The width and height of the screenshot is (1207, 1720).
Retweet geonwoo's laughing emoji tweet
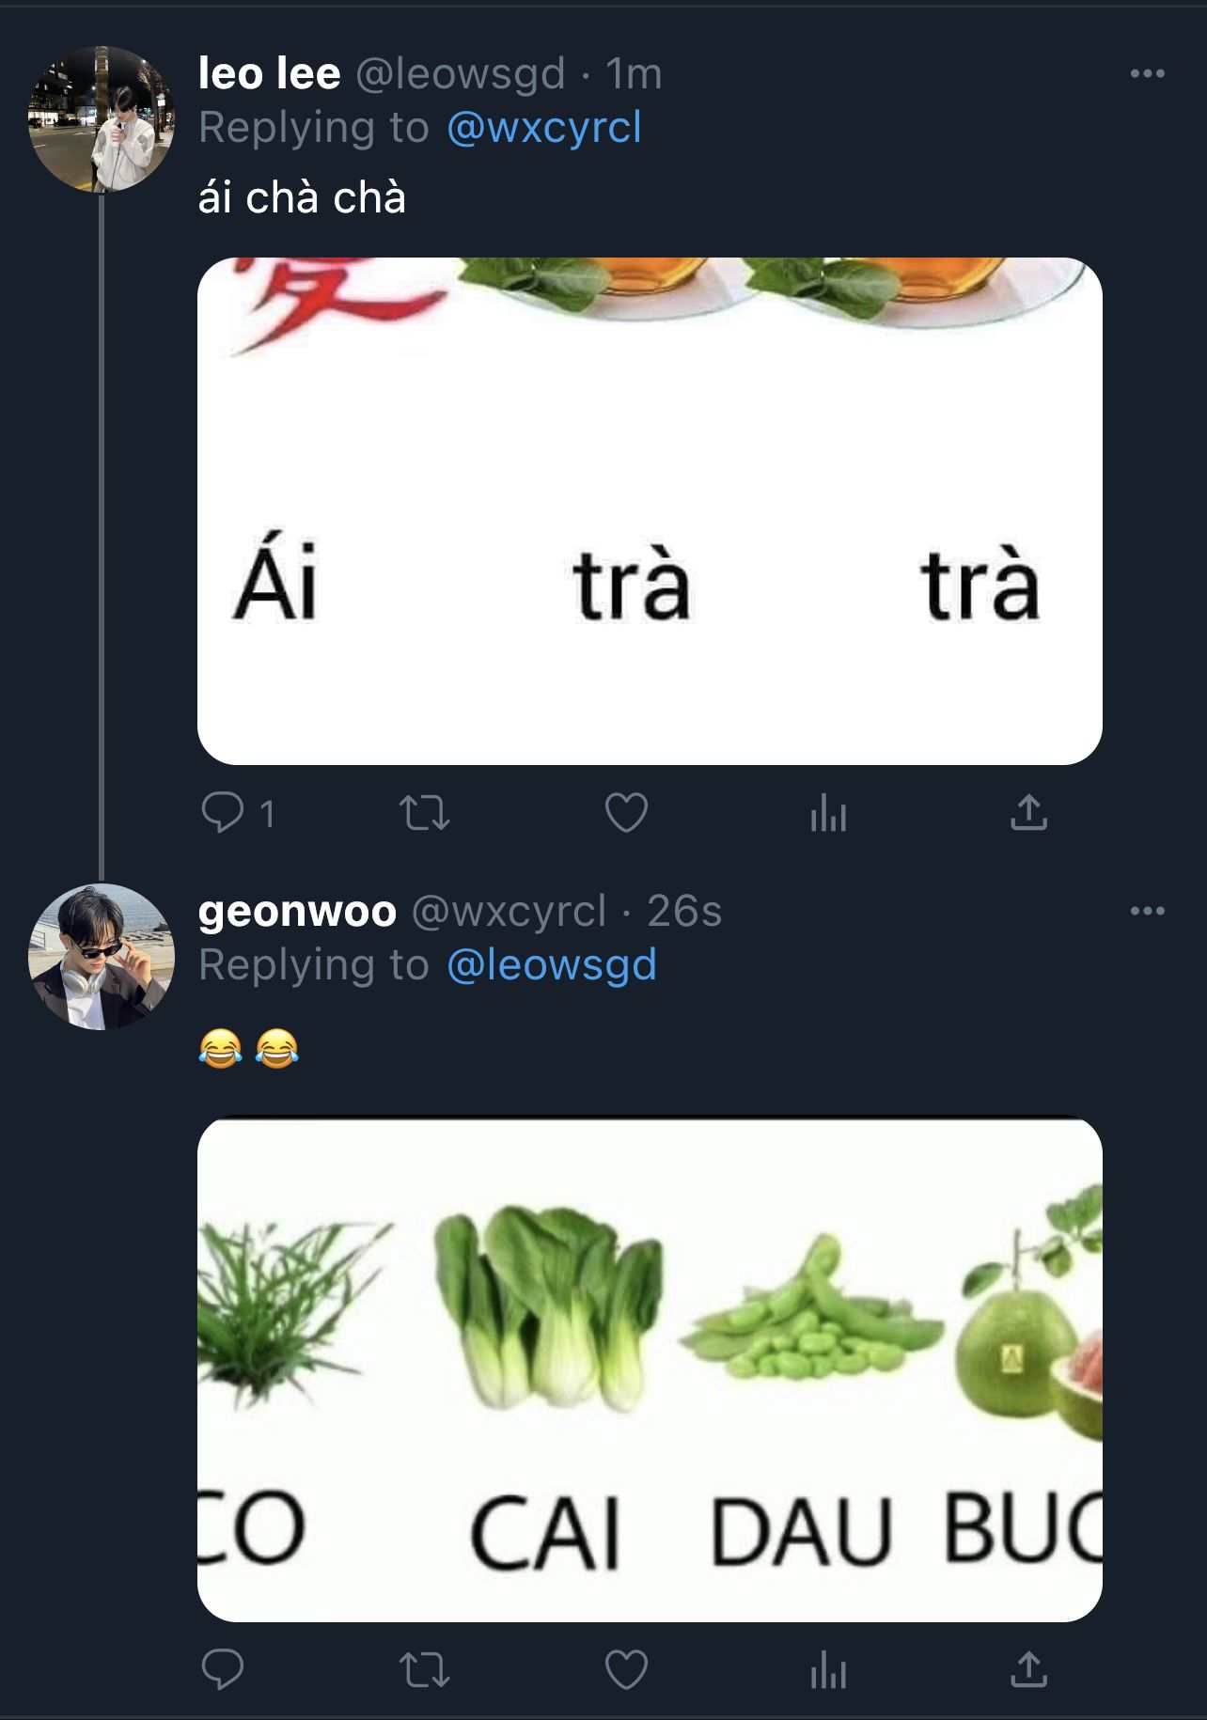pyautogui.click(x=425, y=1669)
